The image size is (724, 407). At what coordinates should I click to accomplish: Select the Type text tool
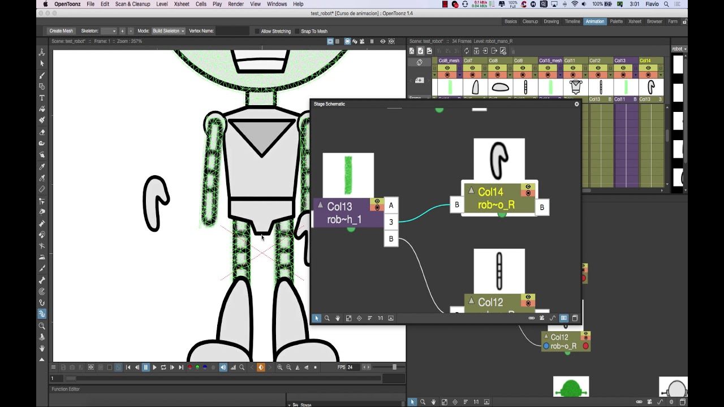click(x=42, y=98)
